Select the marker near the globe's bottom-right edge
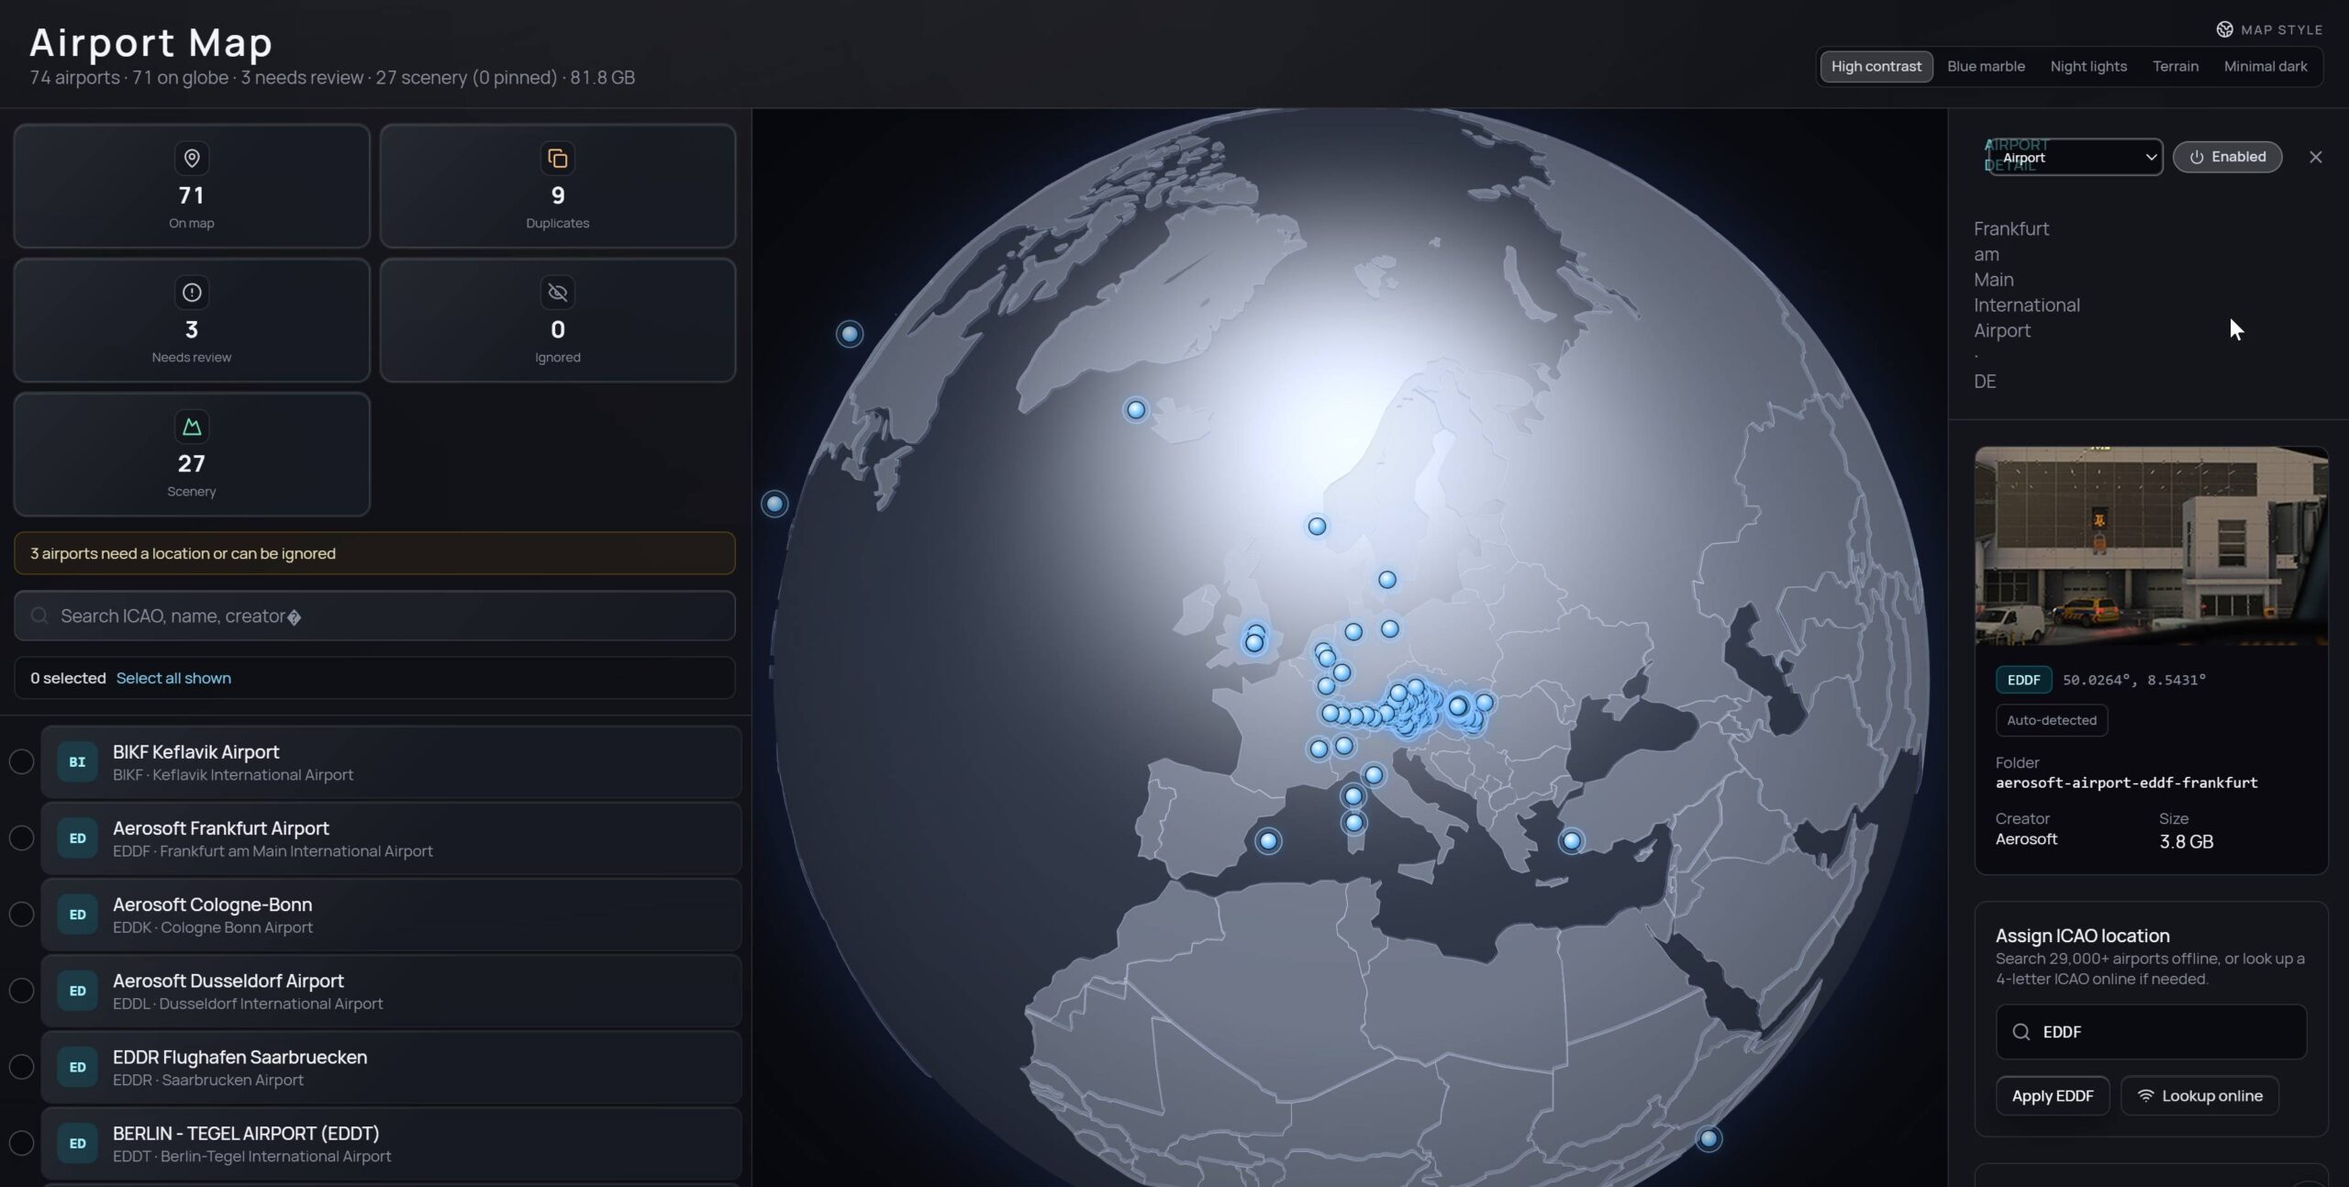 1709,1139
